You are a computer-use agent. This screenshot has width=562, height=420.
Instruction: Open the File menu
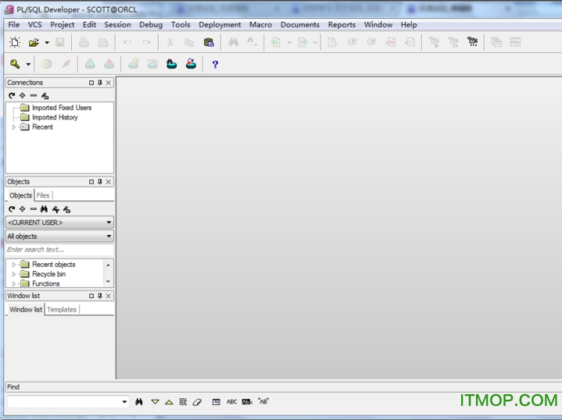[13, 25]
